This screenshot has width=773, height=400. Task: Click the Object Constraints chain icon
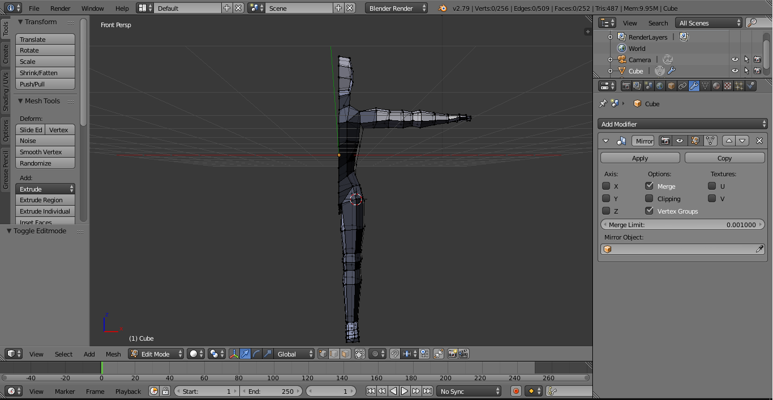[682, 86]
